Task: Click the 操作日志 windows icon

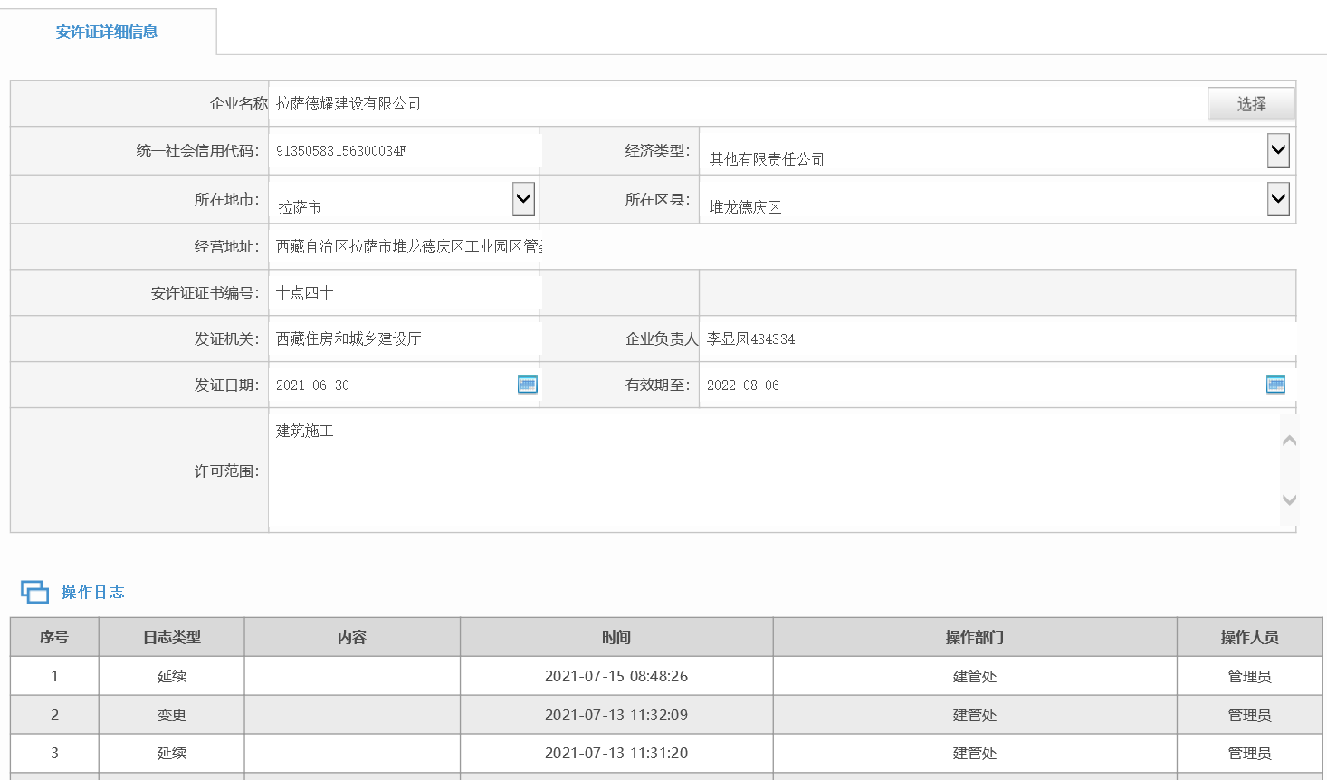Action: click(x=34, y=592)
